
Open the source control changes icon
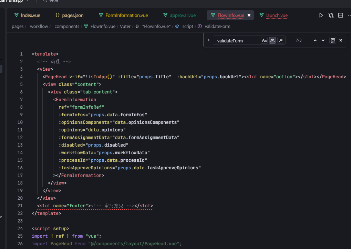click(331, 15)
